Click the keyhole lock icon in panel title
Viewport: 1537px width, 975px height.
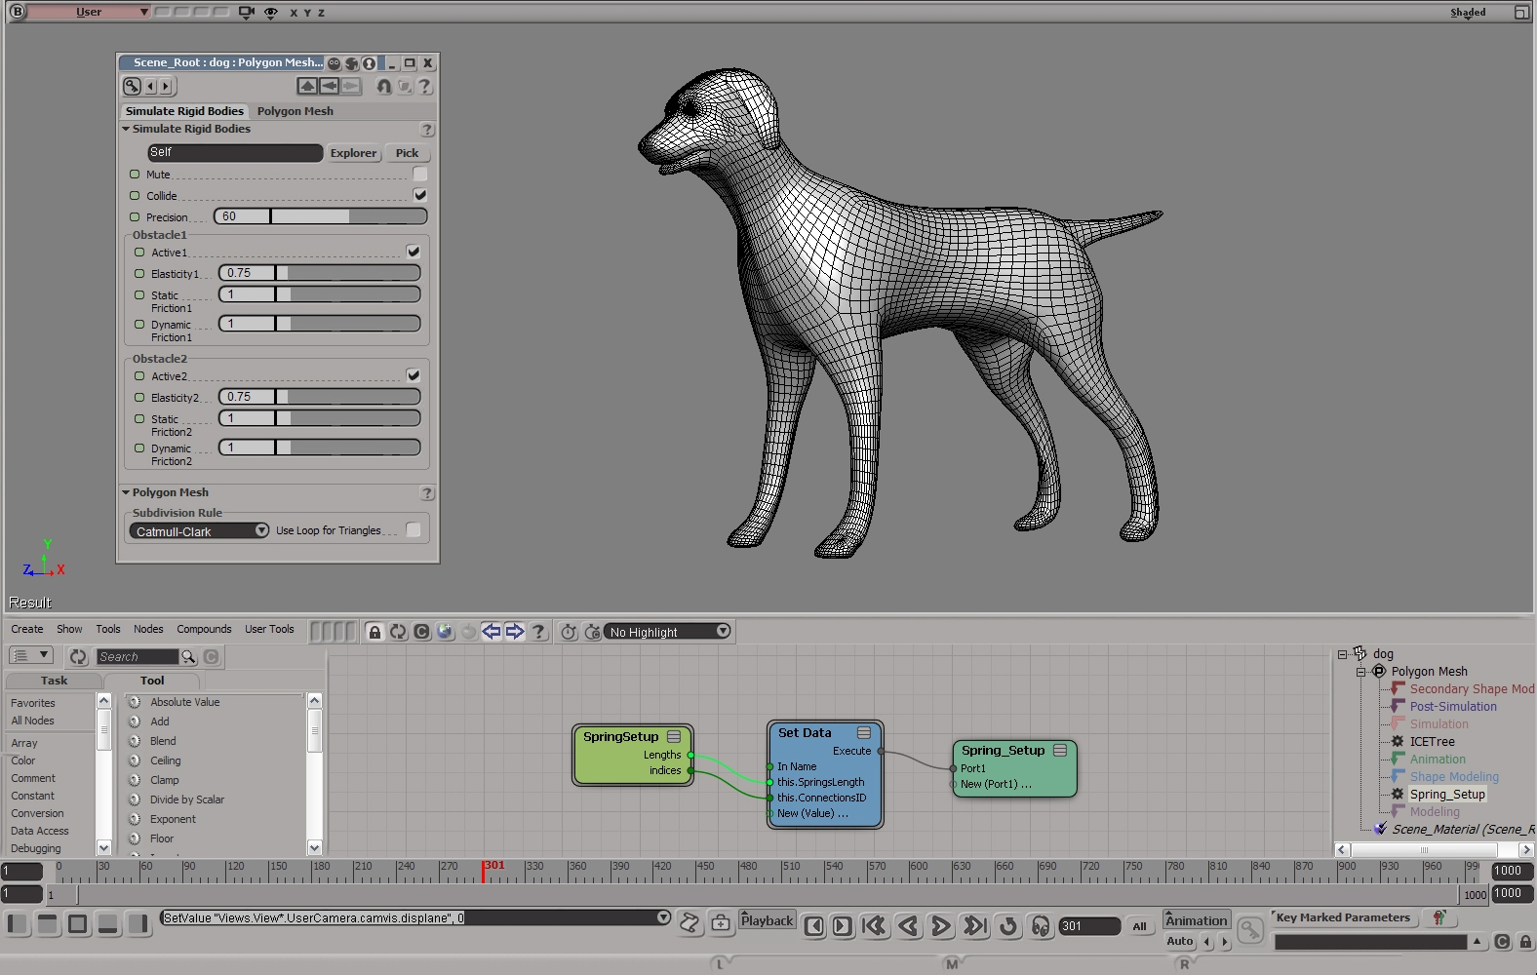tap(370, 63)
